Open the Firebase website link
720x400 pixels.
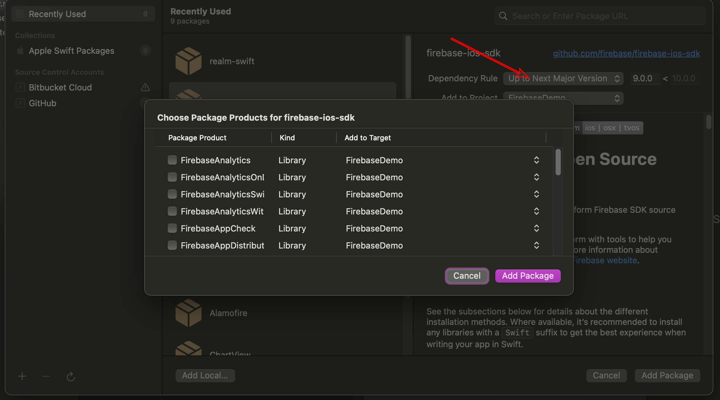click(x=606, y=260)
